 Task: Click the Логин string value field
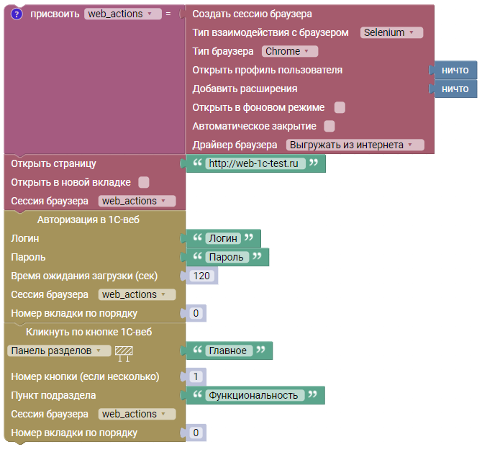(223, 238)
